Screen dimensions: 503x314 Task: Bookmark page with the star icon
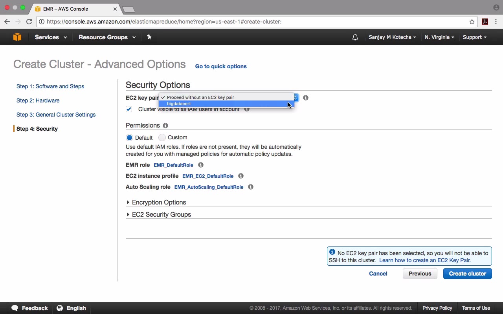pos(472,22)
